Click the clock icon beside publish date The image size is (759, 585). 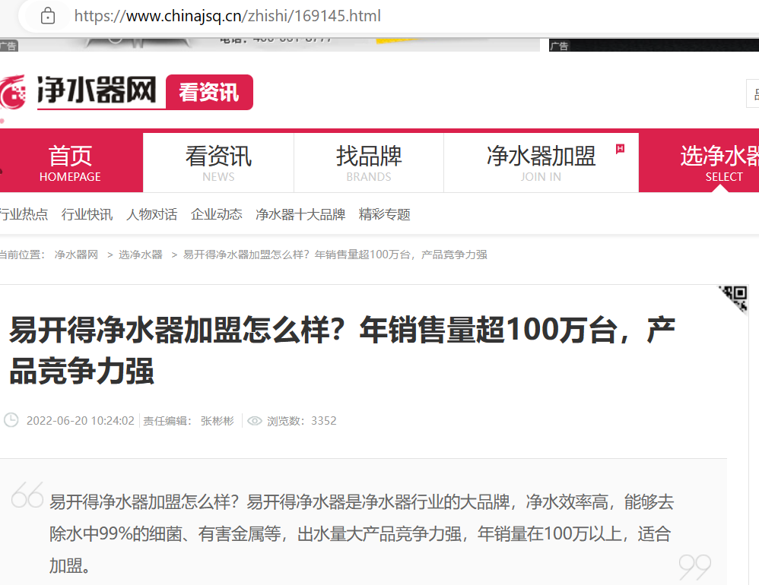point(11,420)
